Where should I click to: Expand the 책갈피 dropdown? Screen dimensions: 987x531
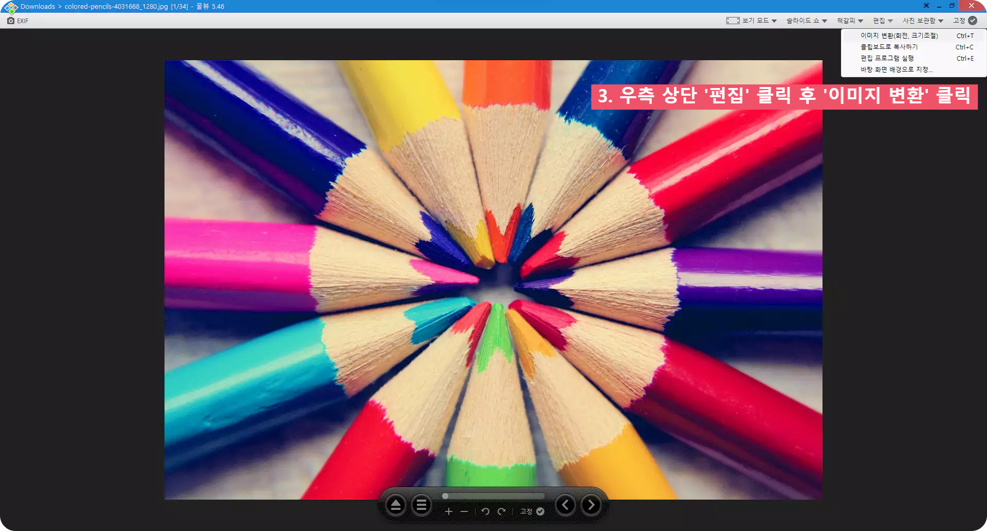tap(850, 21)
